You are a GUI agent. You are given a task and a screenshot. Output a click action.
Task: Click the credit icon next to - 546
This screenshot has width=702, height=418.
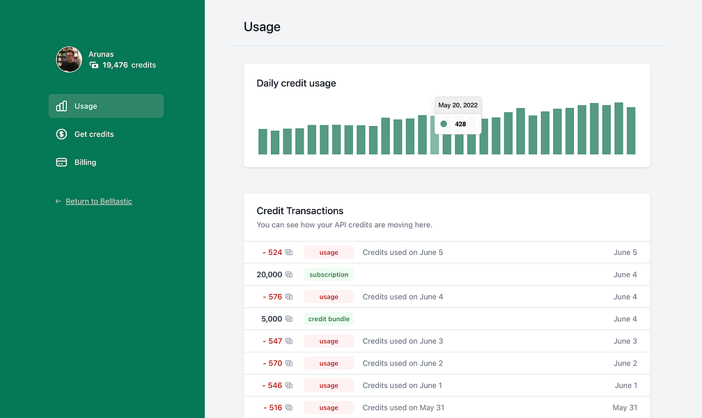click(x=289, y=385)
